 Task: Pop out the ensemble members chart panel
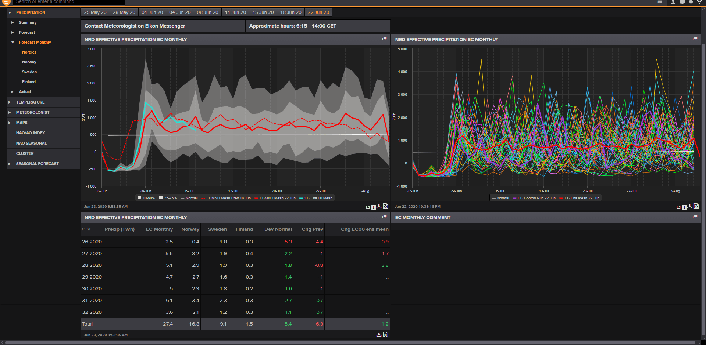[695, 39]
